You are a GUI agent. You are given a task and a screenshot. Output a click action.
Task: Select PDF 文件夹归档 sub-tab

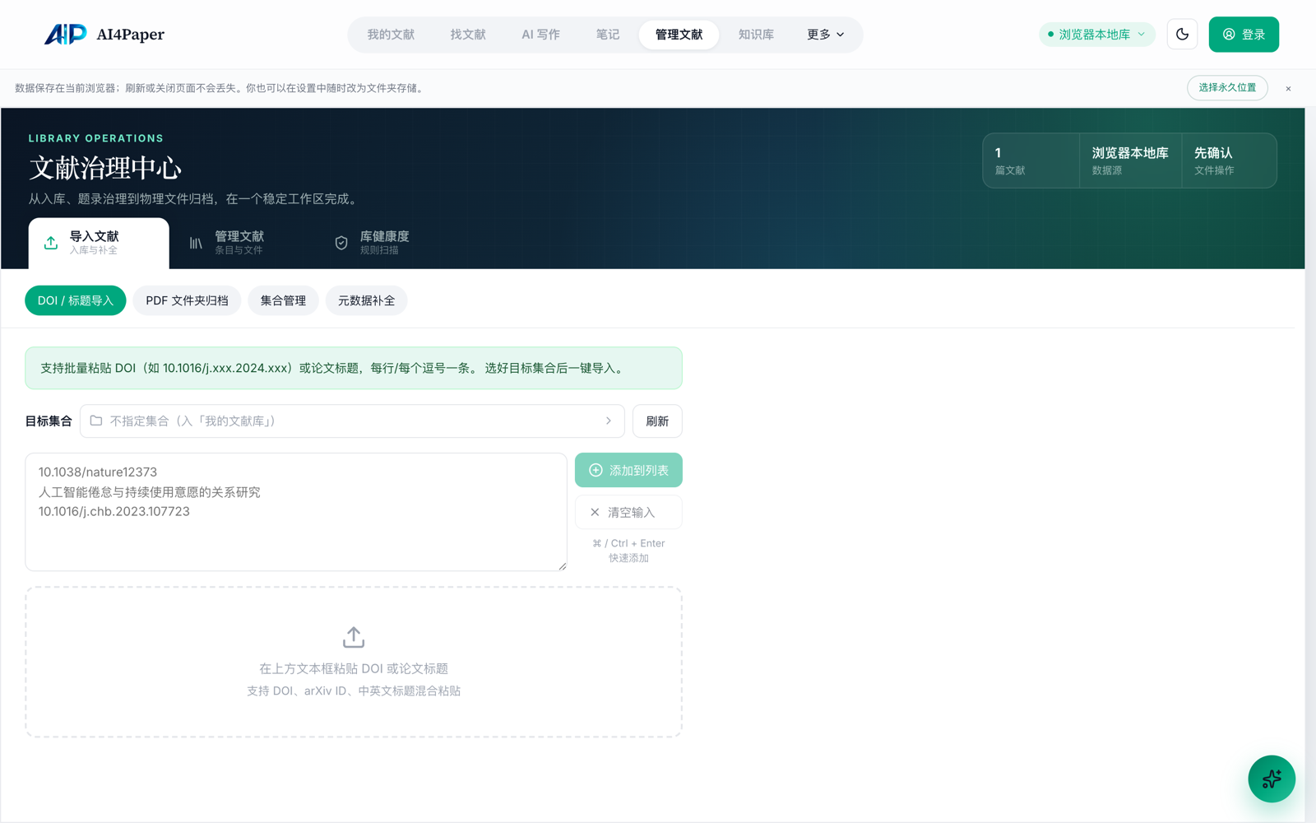click(x=187, y=300)
